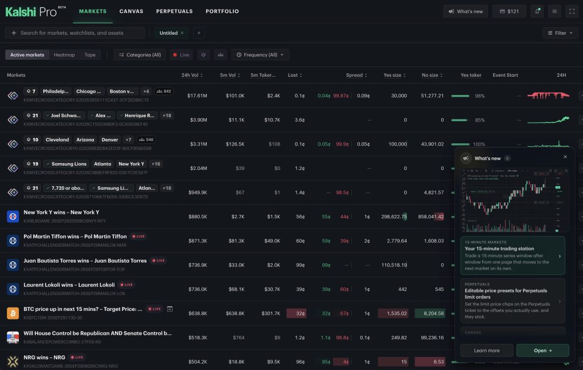This screenshot has width=583, height=370.
Task: Open the Canvas tab
Action: (132, 11)
